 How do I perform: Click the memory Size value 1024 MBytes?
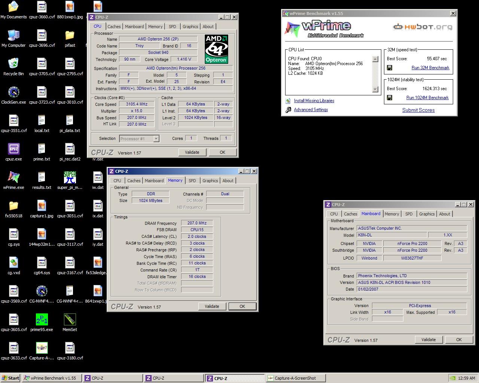point(150,200)
